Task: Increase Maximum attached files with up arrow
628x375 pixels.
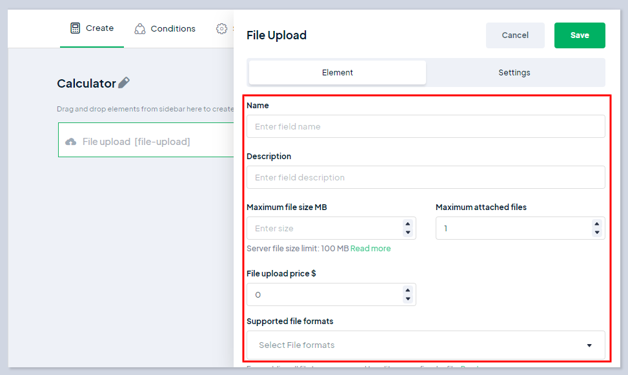Action: (597, 224)
